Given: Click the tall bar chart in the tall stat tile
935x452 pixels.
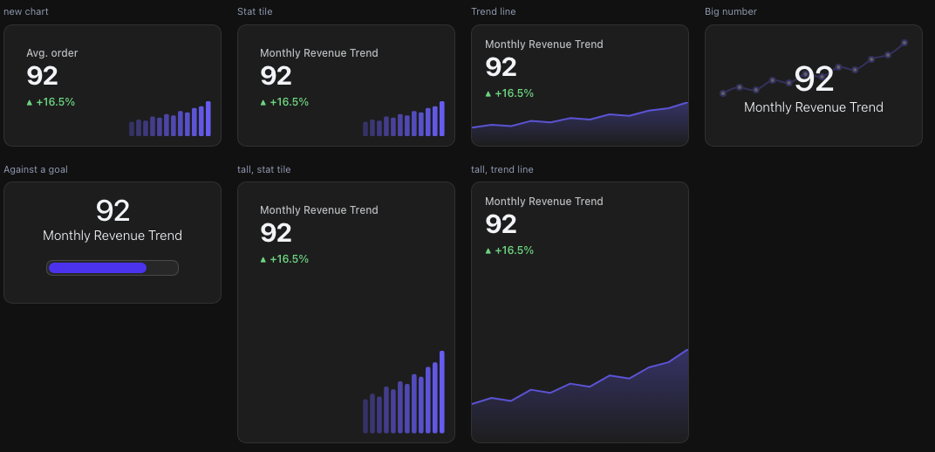Looking at the screenshot, I should coord(404,392).
